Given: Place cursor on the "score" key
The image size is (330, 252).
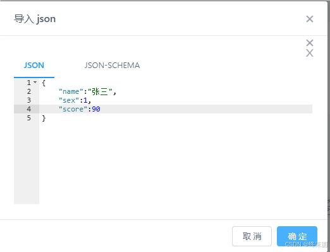Looking at the screenshot, I should (73, 109).
